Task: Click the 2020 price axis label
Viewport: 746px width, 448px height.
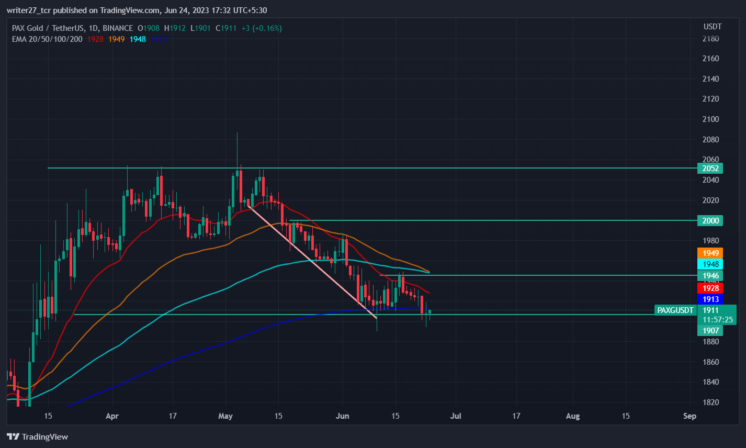Action: point(710,200)
